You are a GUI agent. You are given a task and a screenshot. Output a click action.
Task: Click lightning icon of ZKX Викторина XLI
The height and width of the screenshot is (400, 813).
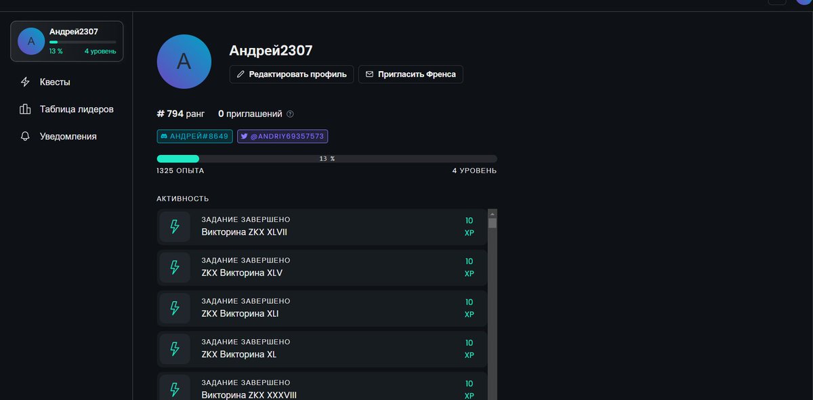pos(175,308)
